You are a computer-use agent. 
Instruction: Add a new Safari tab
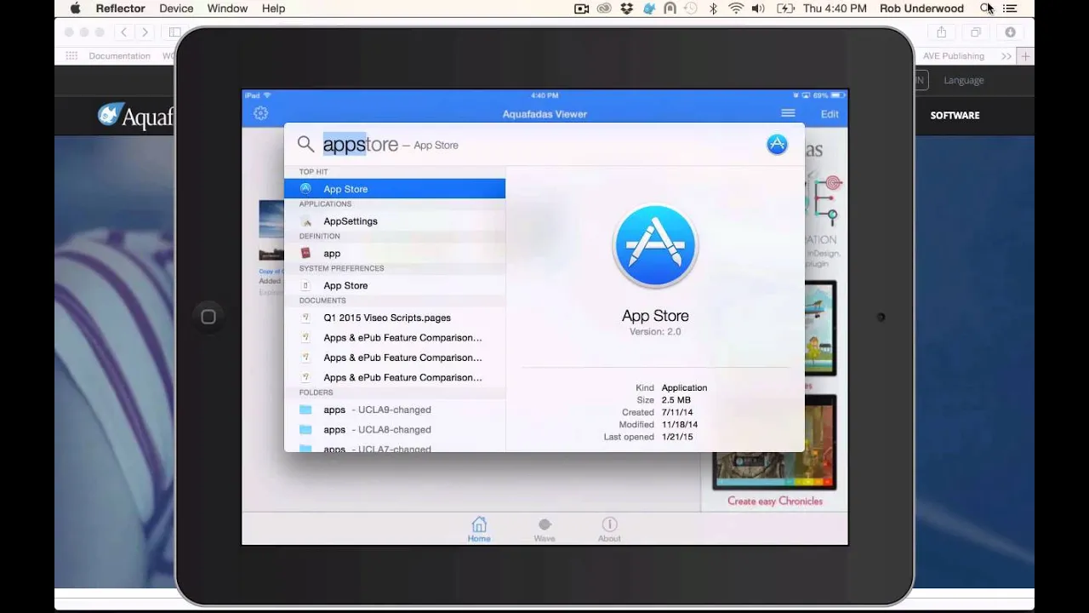(x=1026, y=56)
